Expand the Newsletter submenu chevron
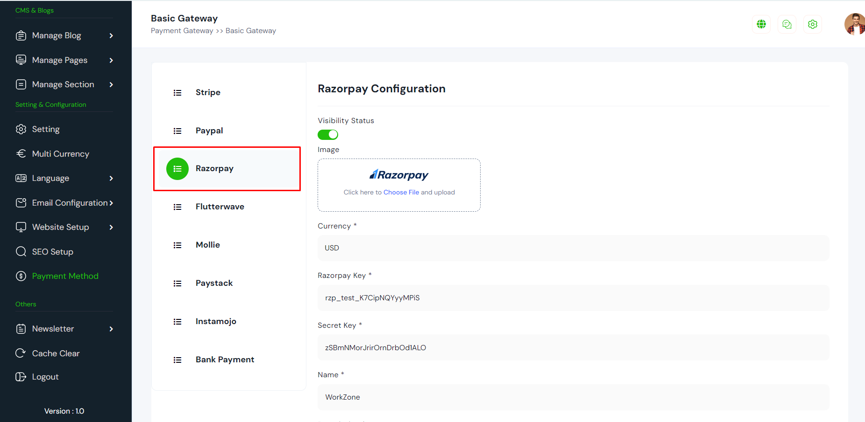This screenshot has height=422, width=865. 111,329
